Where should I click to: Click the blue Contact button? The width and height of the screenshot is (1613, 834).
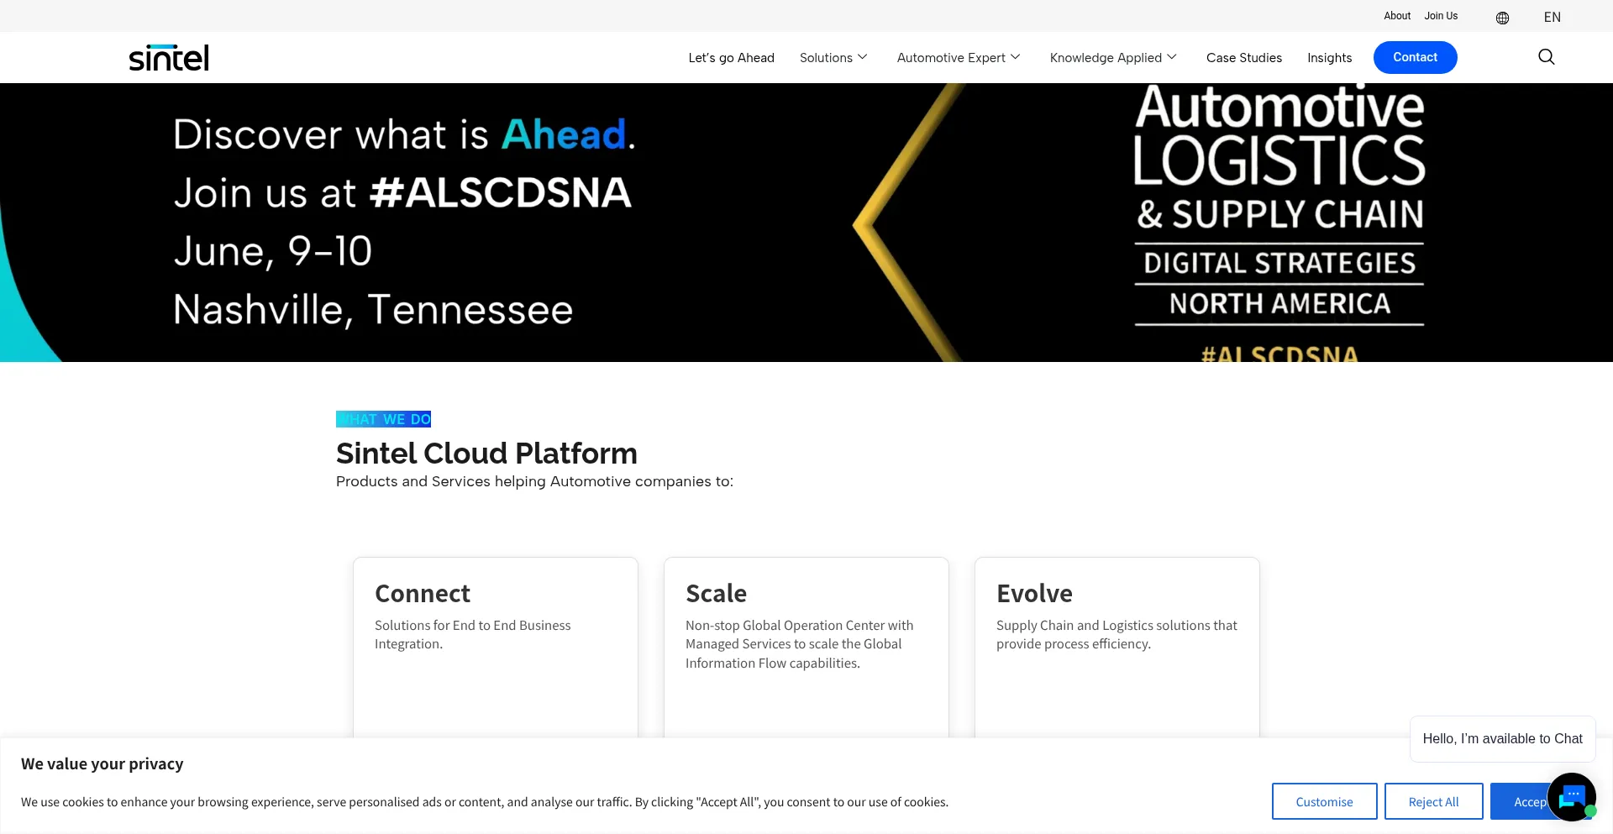point(1415,57)
